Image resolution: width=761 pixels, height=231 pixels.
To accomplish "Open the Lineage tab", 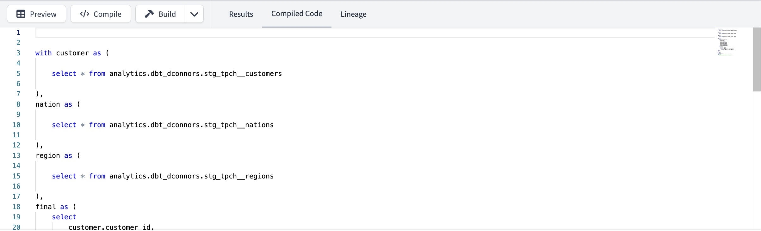I will click(353, 14).
